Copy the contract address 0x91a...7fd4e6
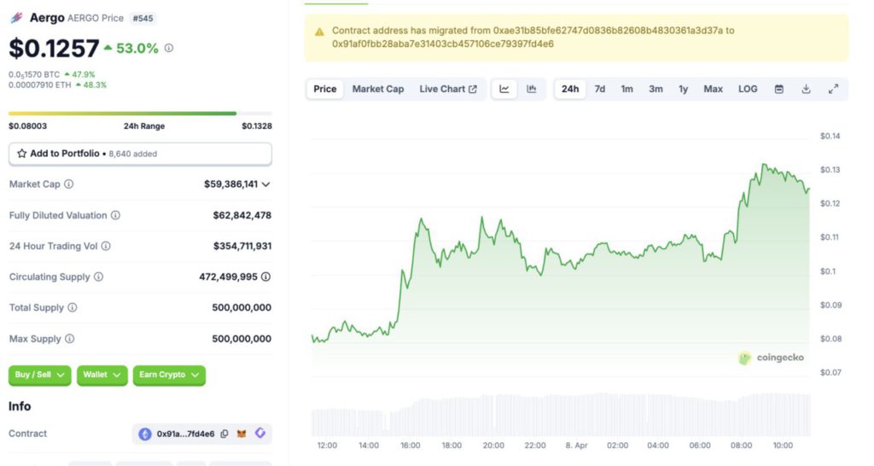This screenshot has height=466, width=874. coord(224,434)
